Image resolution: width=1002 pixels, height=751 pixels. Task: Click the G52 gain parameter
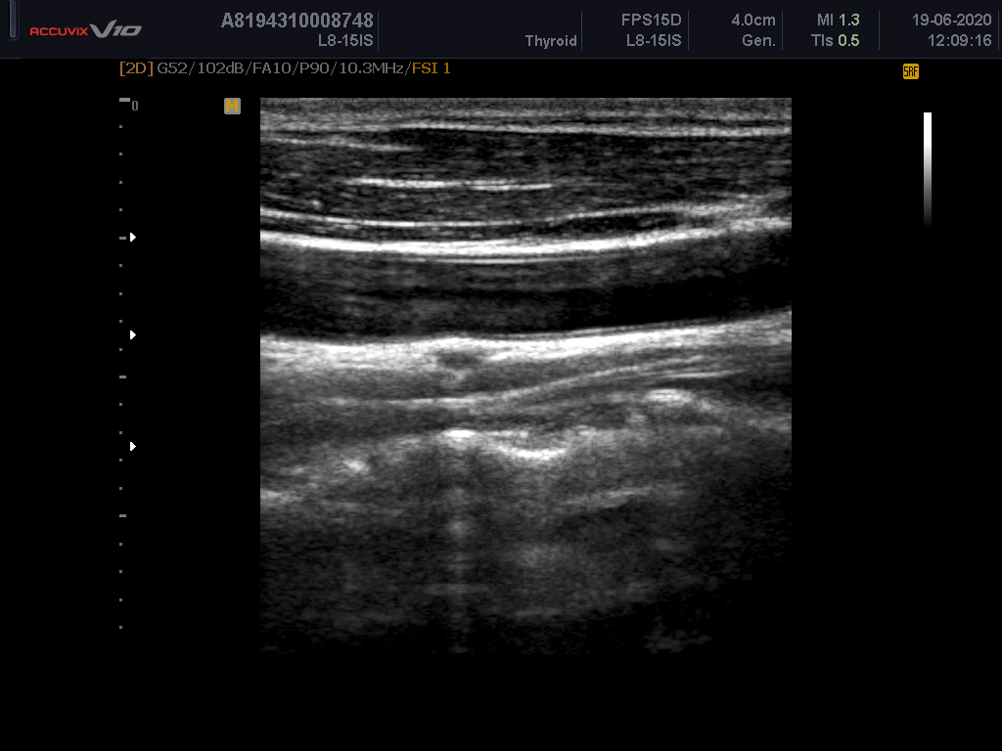(170, 68)
